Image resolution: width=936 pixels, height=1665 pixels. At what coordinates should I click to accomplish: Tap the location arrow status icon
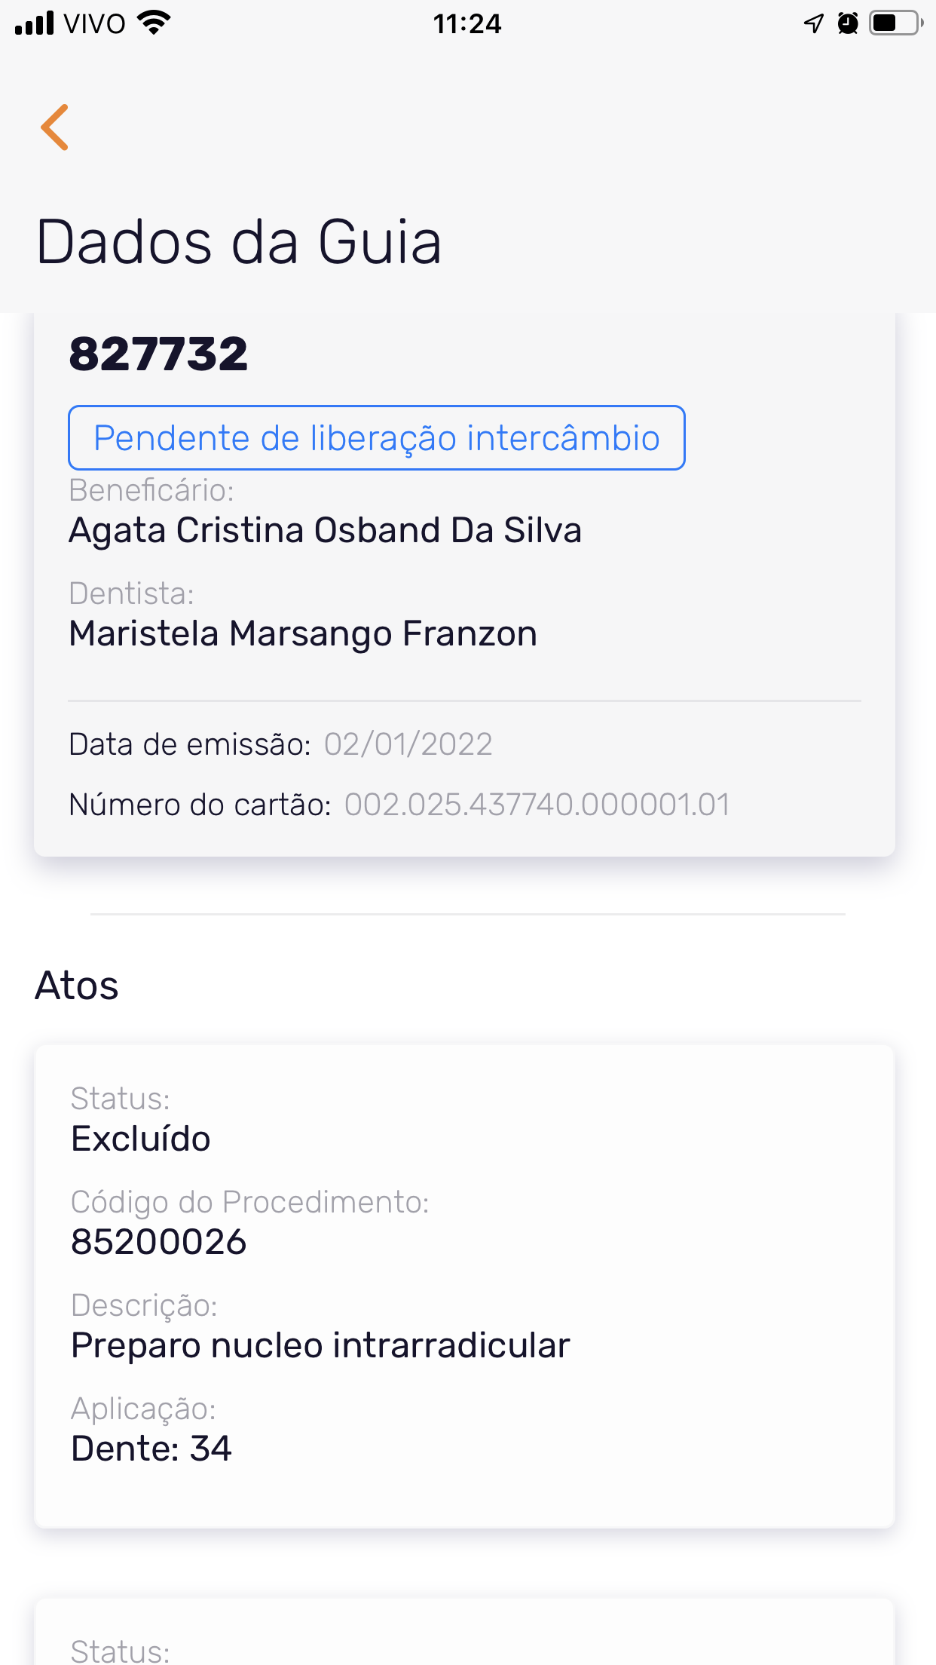click(x=813, y=23)
